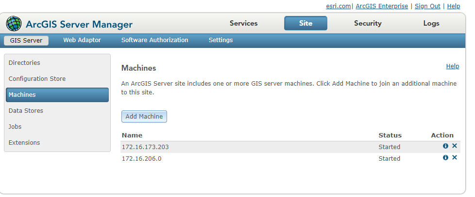
Task: Click the Action column header
Action: click(x=442, y=135)
